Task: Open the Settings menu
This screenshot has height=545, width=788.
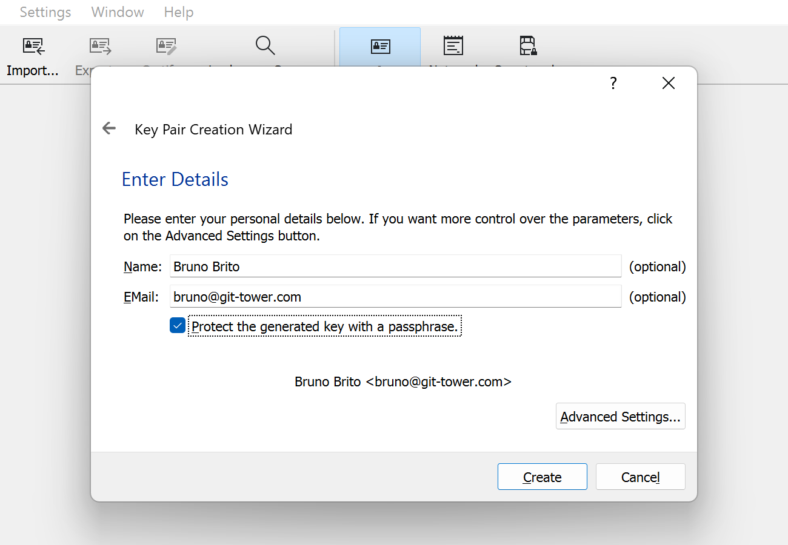Action: 45,12
